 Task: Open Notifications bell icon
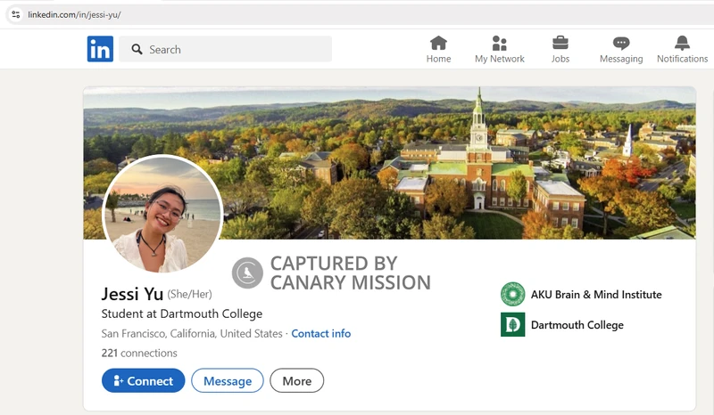(682, 43)
